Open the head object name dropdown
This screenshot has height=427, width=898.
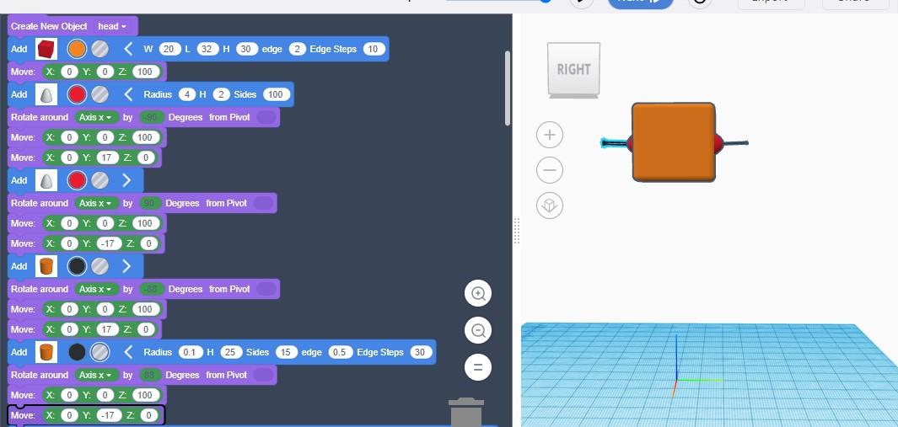click(112, 26)
